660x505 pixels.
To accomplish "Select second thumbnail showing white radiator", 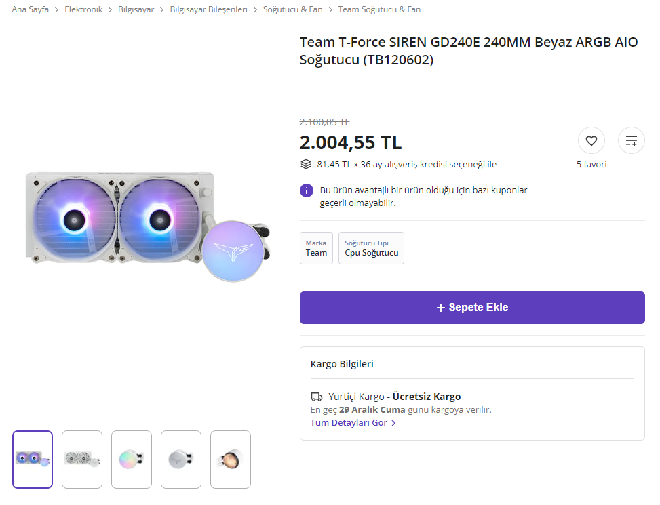I will [x=82, y=460].
